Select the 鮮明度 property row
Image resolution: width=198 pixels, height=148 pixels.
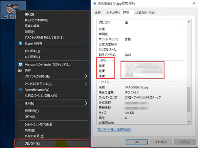pyautogui.click(x=142, y=34)
